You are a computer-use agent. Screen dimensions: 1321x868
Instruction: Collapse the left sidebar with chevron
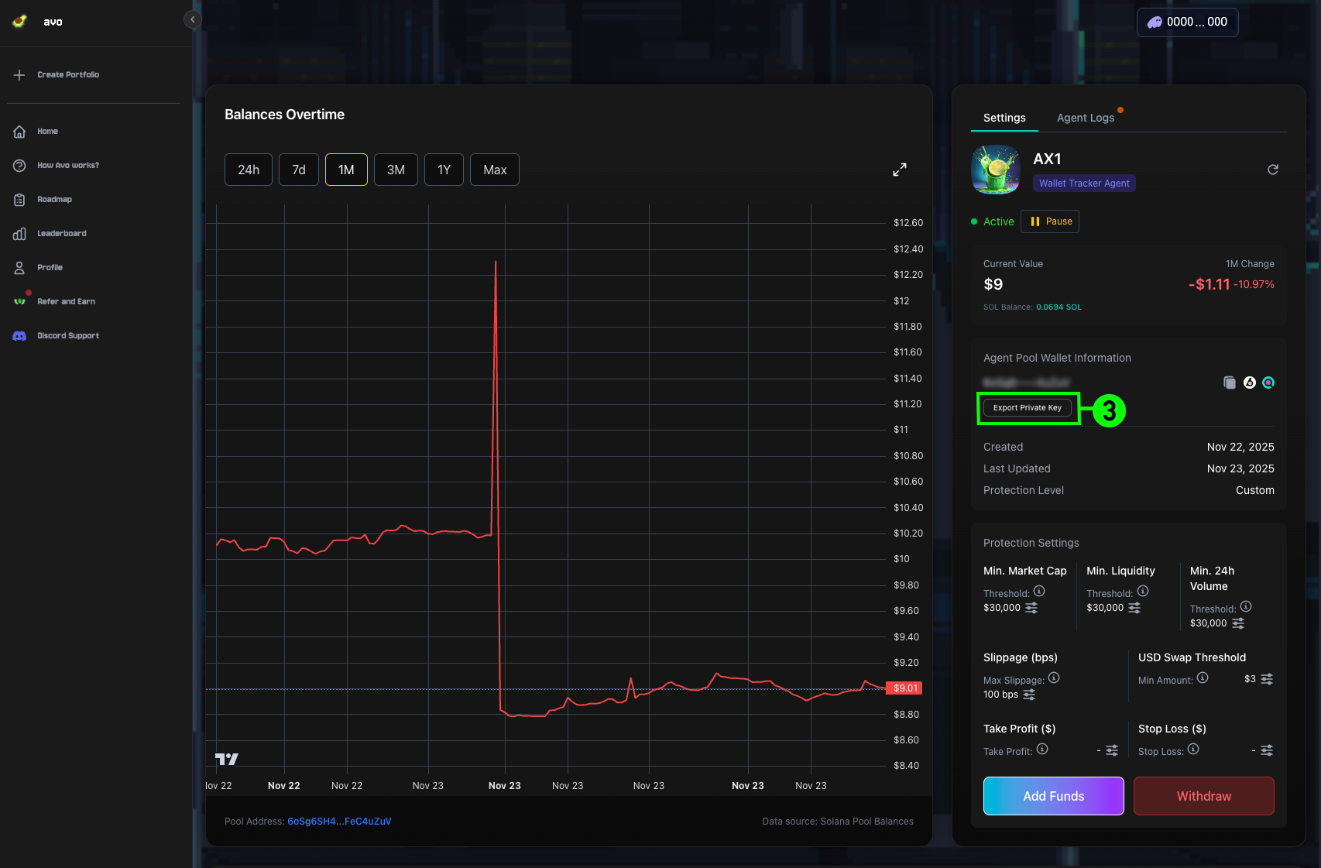pyautogui.click(x=192, y=19)
